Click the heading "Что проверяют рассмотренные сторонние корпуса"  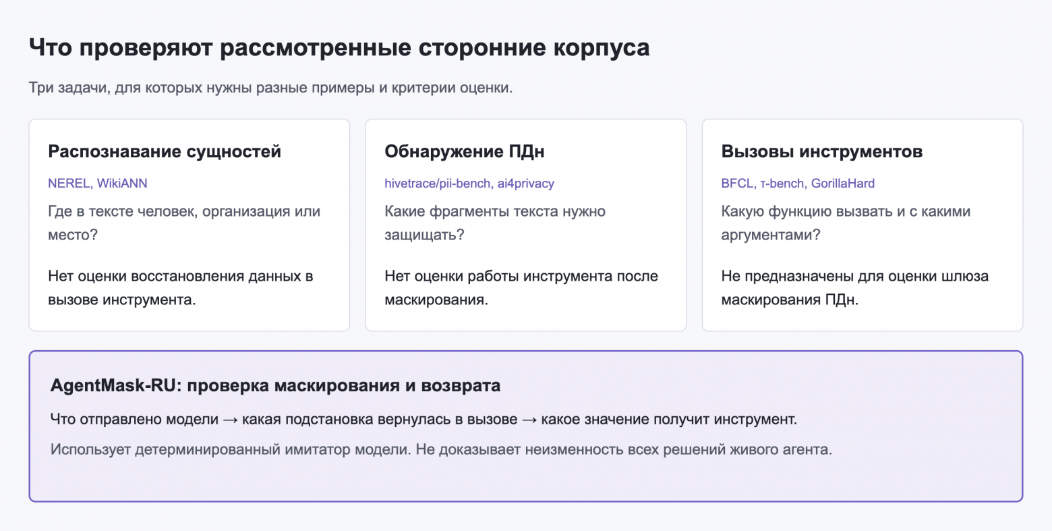pyautogui.click(x=339, y=48)
